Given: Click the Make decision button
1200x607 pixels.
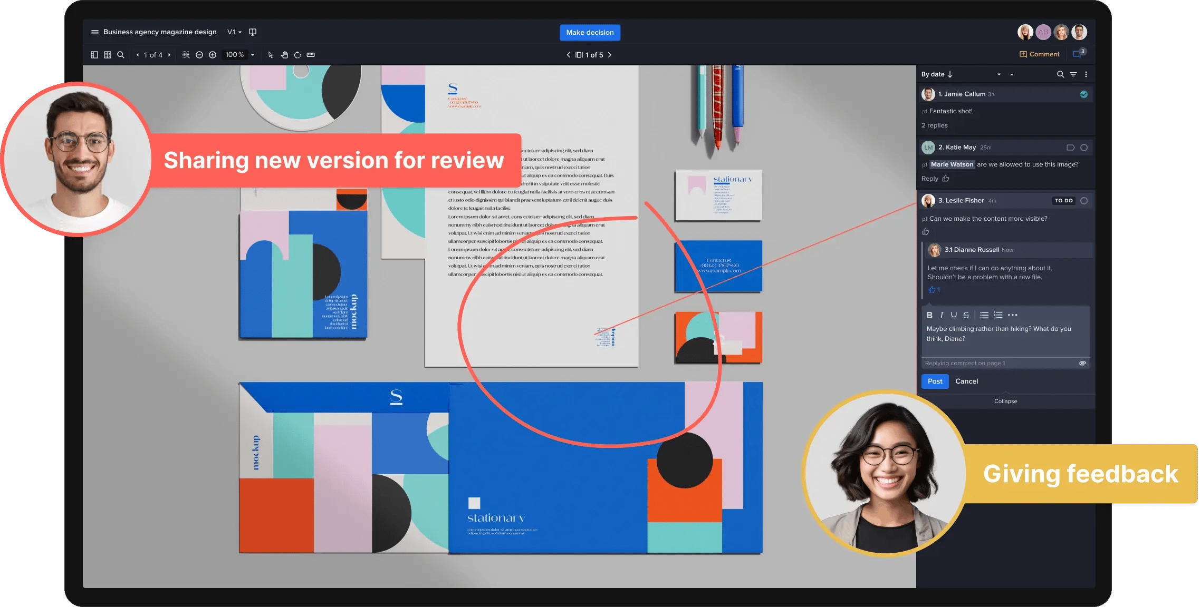Looking at the screenshot, I should pos(590,32).
